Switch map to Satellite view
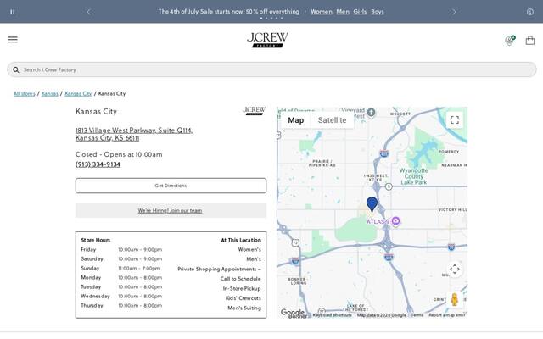Screen dimensions: 543x339 (x=332, y=120)
